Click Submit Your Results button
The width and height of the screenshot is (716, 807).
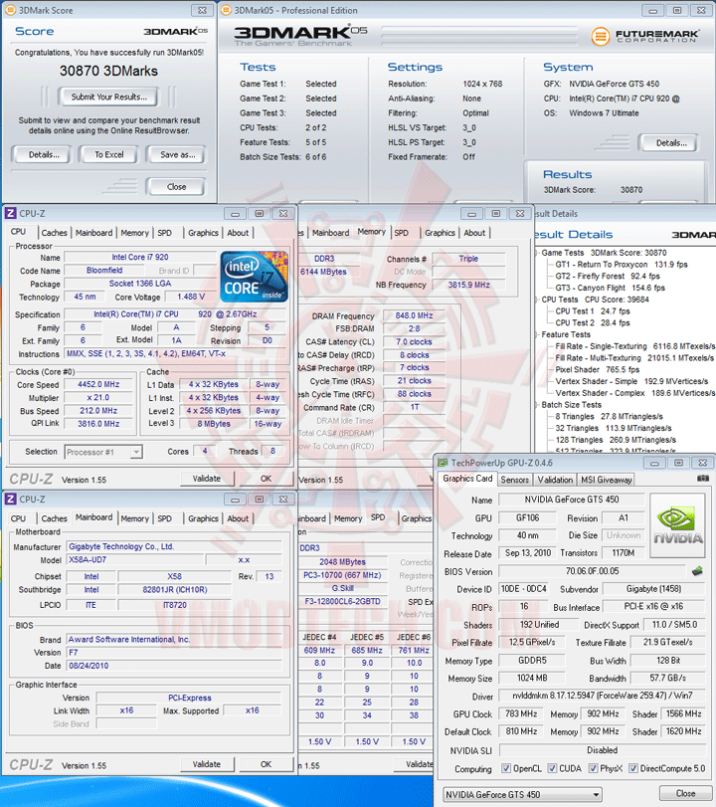tap(108, 97)
